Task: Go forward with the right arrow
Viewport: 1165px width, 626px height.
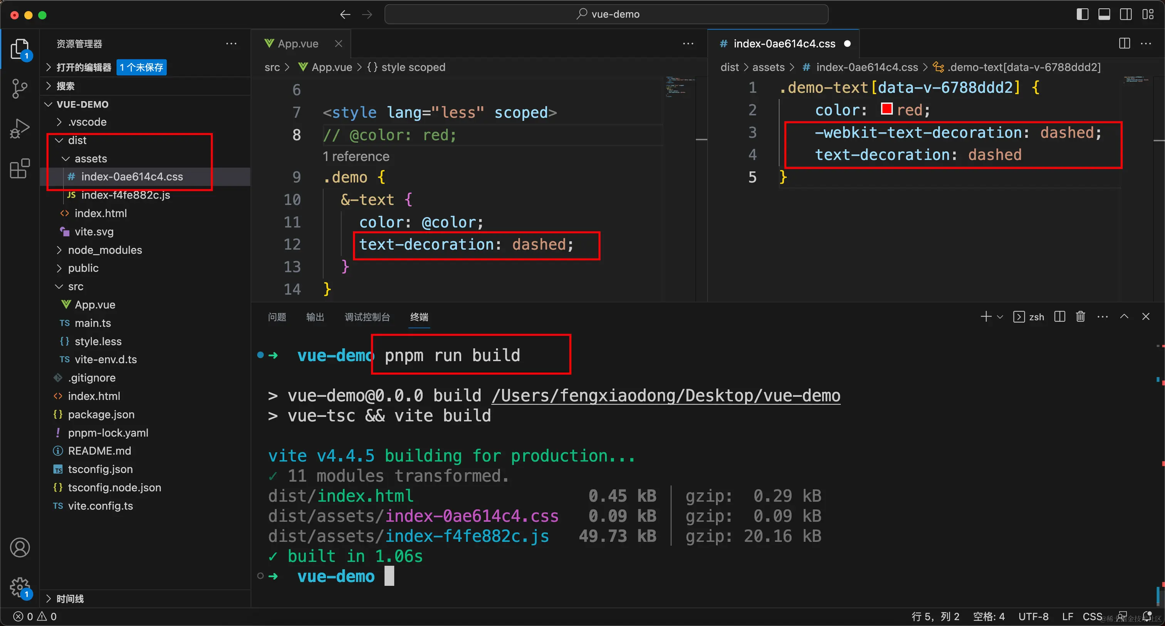Action: click(367, 15)
